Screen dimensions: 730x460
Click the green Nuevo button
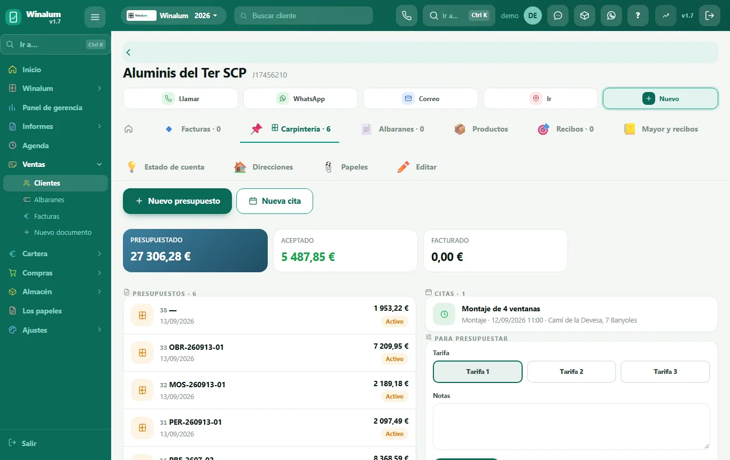click(661, 98)
